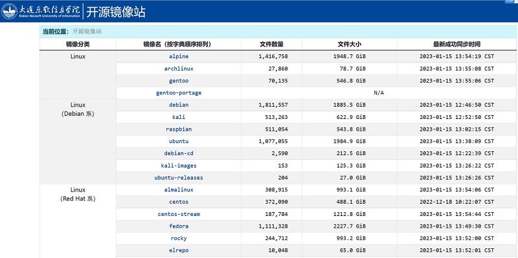Click the 开源镜像站 header title
Screen dimensions: 518x258
point(116,12)
